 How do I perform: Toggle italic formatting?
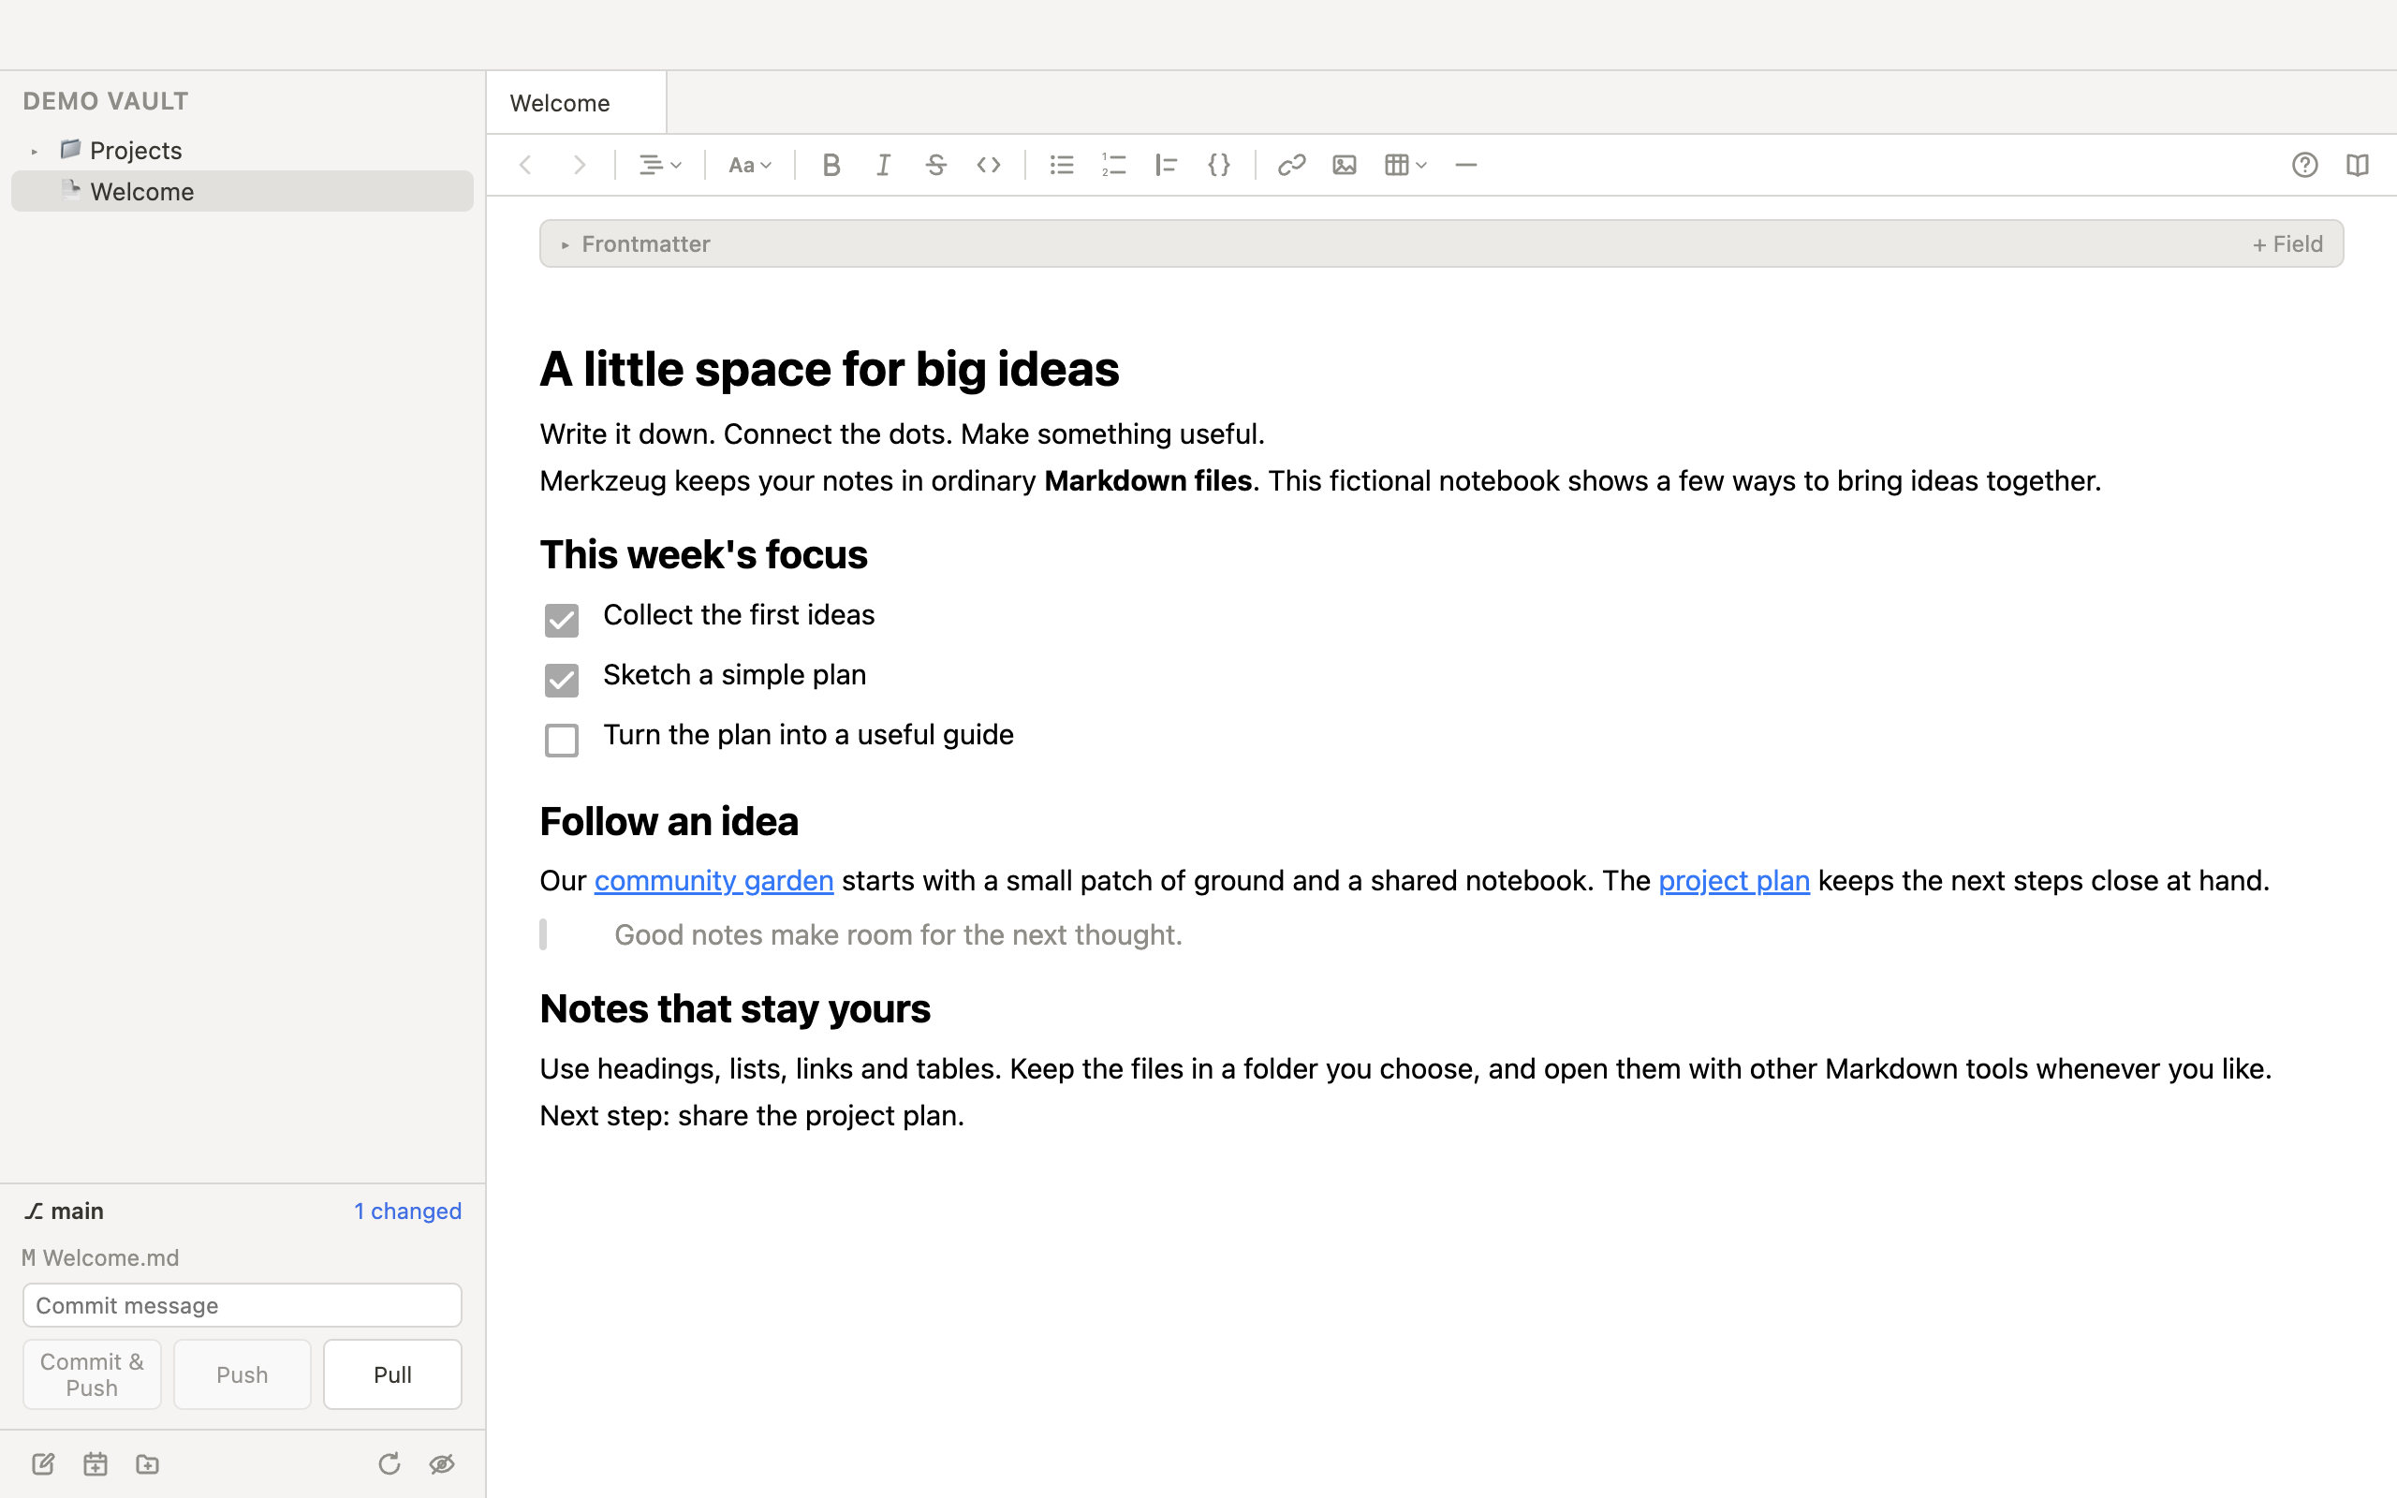884,165
